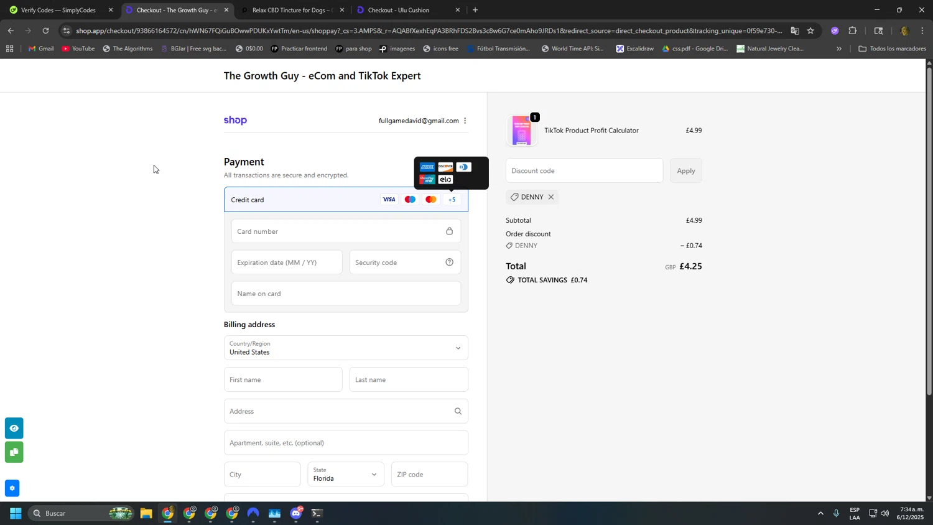
Task: Focus the Last name field
Action: coord(409,379)
